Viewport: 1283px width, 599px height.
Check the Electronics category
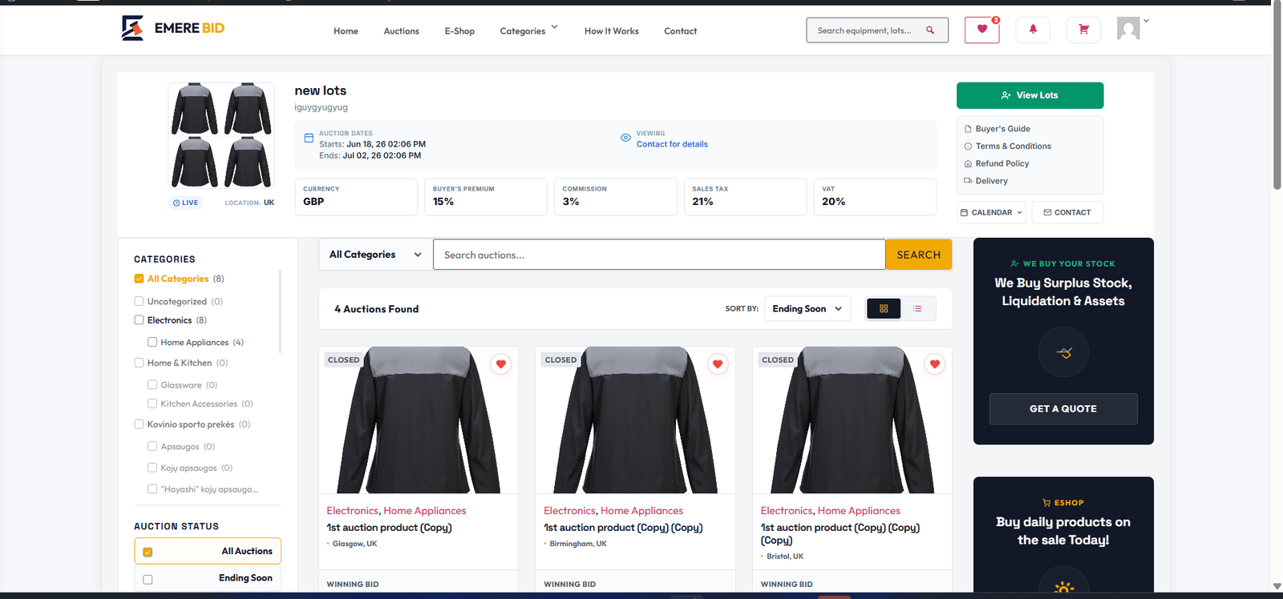pos(139,320)
